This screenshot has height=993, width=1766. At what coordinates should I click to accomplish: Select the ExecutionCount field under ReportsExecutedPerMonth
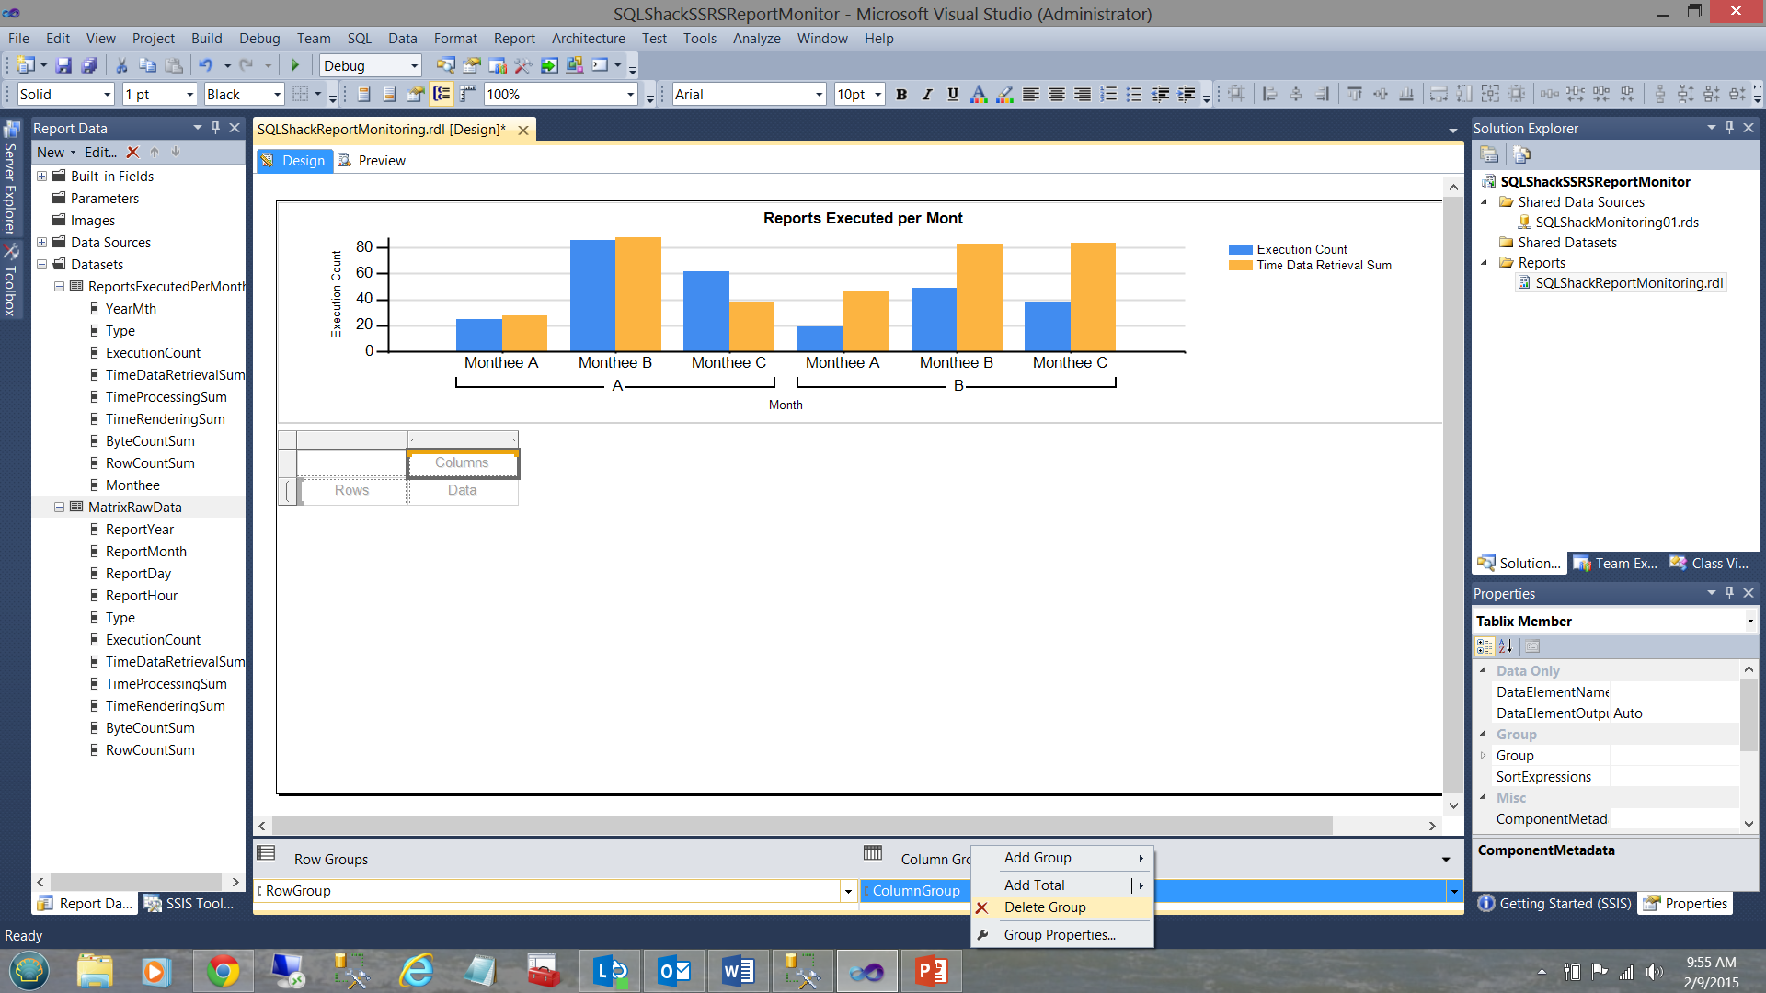coord(153,353)
